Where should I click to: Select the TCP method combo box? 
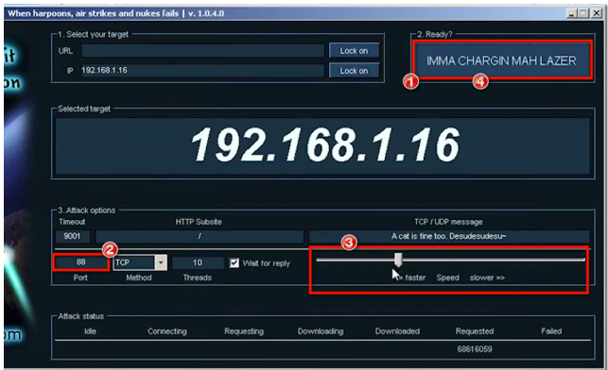point(140,262)
